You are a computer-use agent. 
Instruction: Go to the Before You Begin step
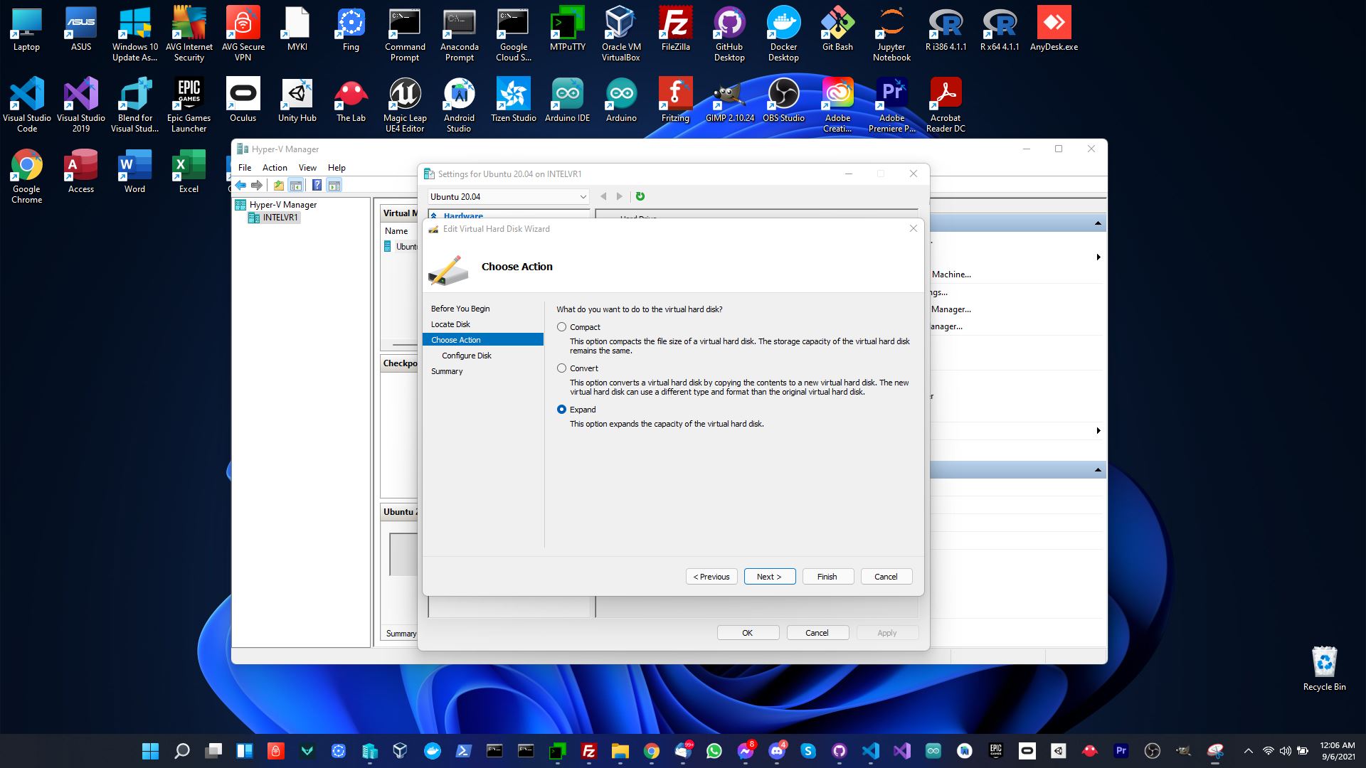460,309
